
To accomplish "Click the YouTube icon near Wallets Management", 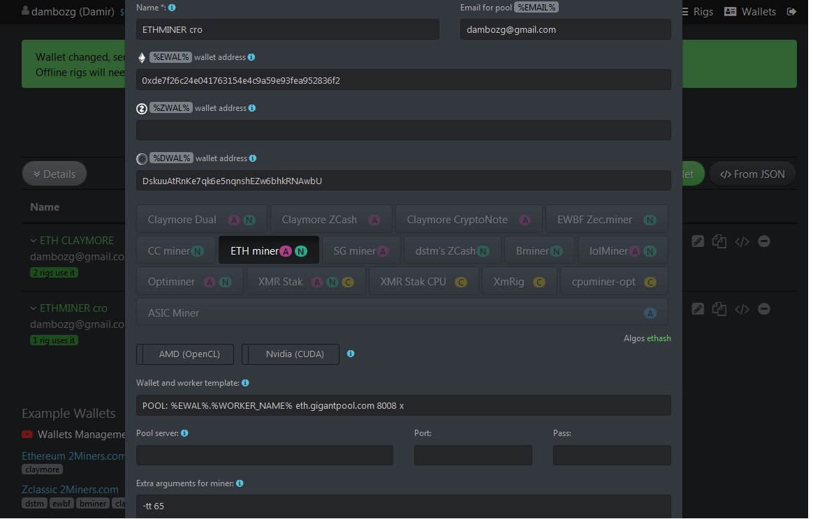I will (x=27, y=435).
